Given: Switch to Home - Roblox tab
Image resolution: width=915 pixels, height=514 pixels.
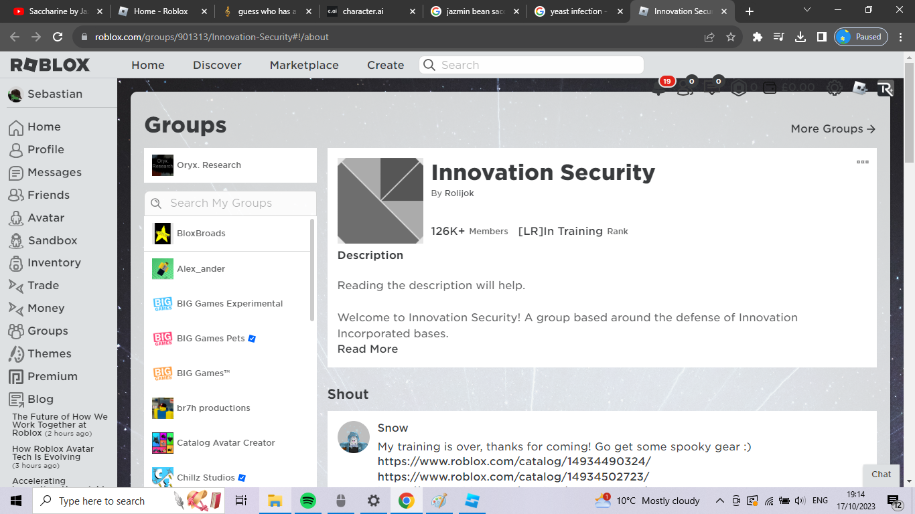Looking at the screenshot, I should (x=161, y=11).
